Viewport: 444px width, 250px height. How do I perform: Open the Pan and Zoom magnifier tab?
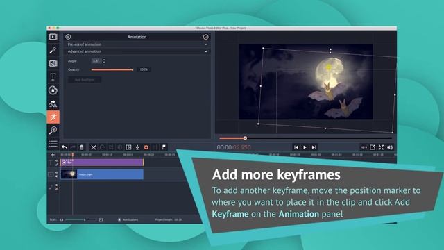(x=53, y=130)
